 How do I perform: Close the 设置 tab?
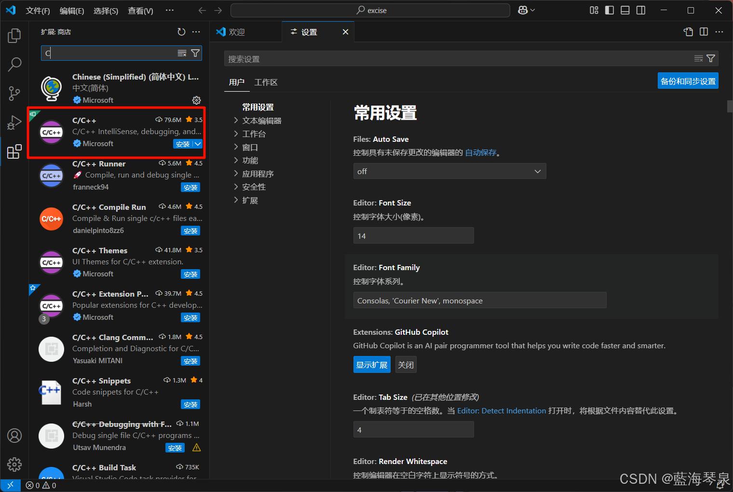tap(345, 32)
